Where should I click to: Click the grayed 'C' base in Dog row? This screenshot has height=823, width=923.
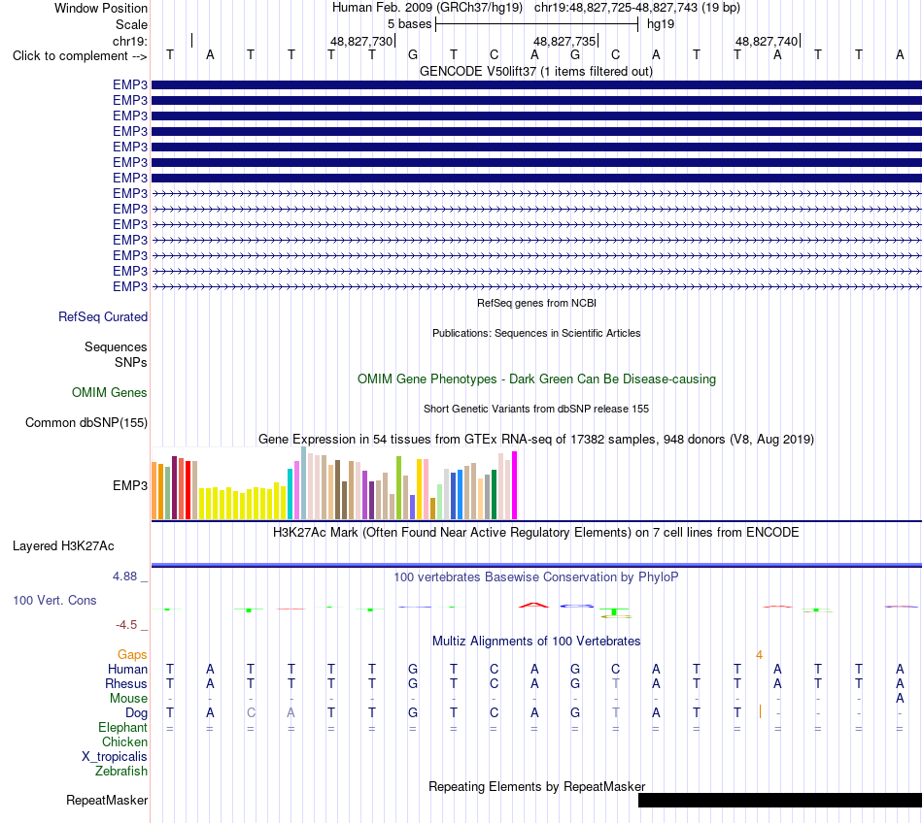(x=251, y=713)
